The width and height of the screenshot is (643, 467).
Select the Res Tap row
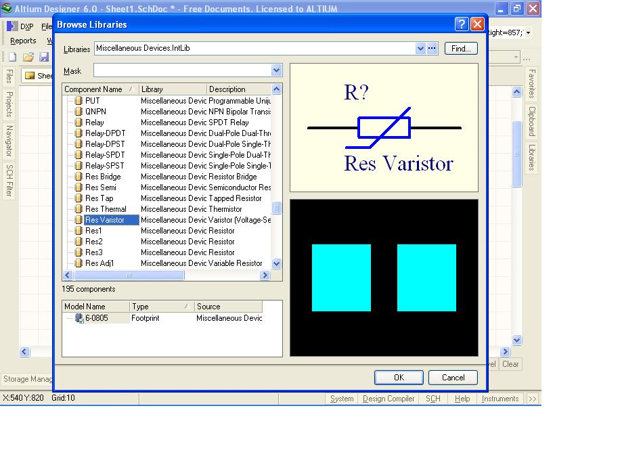tap(168, 198)
